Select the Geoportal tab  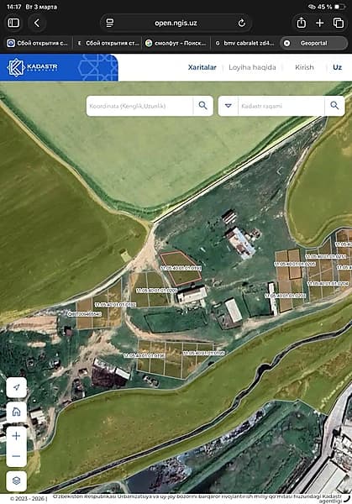[x=313, y=43]
